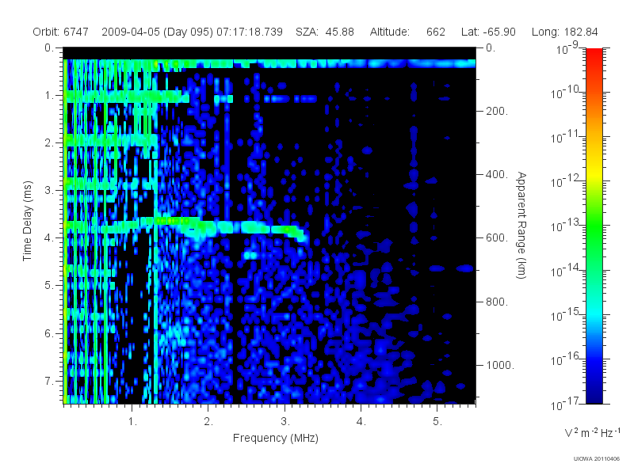Click the green ionospheric echo trace near 3 MHz
Screen dimensions: 634x475
click(x=288, y=230)
